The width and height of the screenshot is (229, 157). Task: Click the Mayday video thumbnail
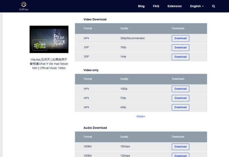coord(49,39)
